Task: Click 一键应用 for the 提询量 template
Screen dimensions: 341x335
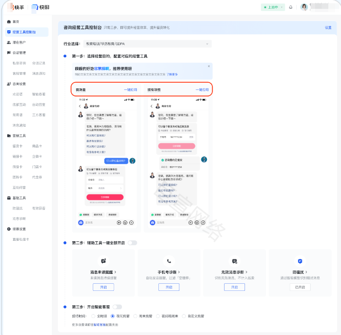Action: [130, 89]
